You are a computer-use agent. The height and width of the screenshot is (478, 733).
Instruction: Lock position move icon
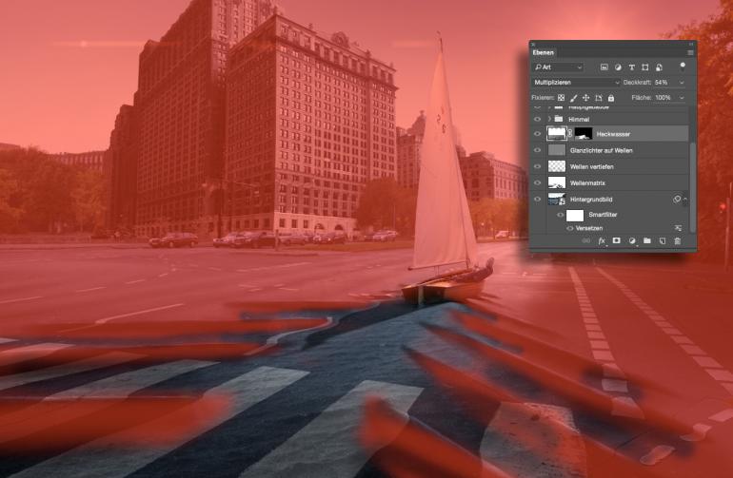pos(585,98)
